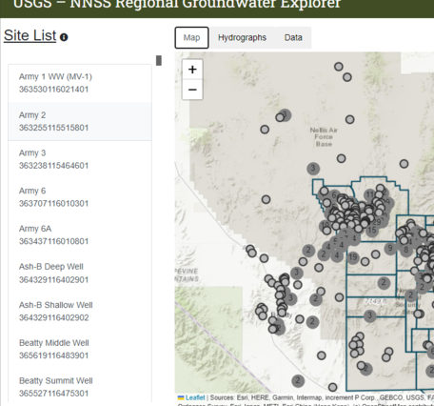434x406 pixels.
Task: Select Army 3 site in list
Action: click(x=80, y=159)
